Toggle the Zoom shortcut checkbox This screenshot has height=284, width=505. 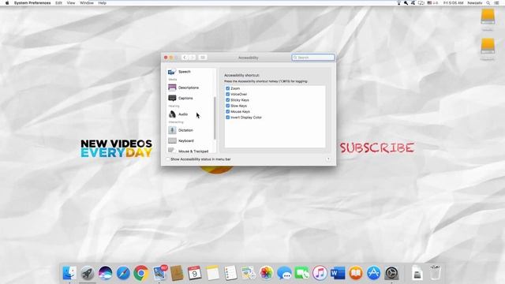(228, 88)
